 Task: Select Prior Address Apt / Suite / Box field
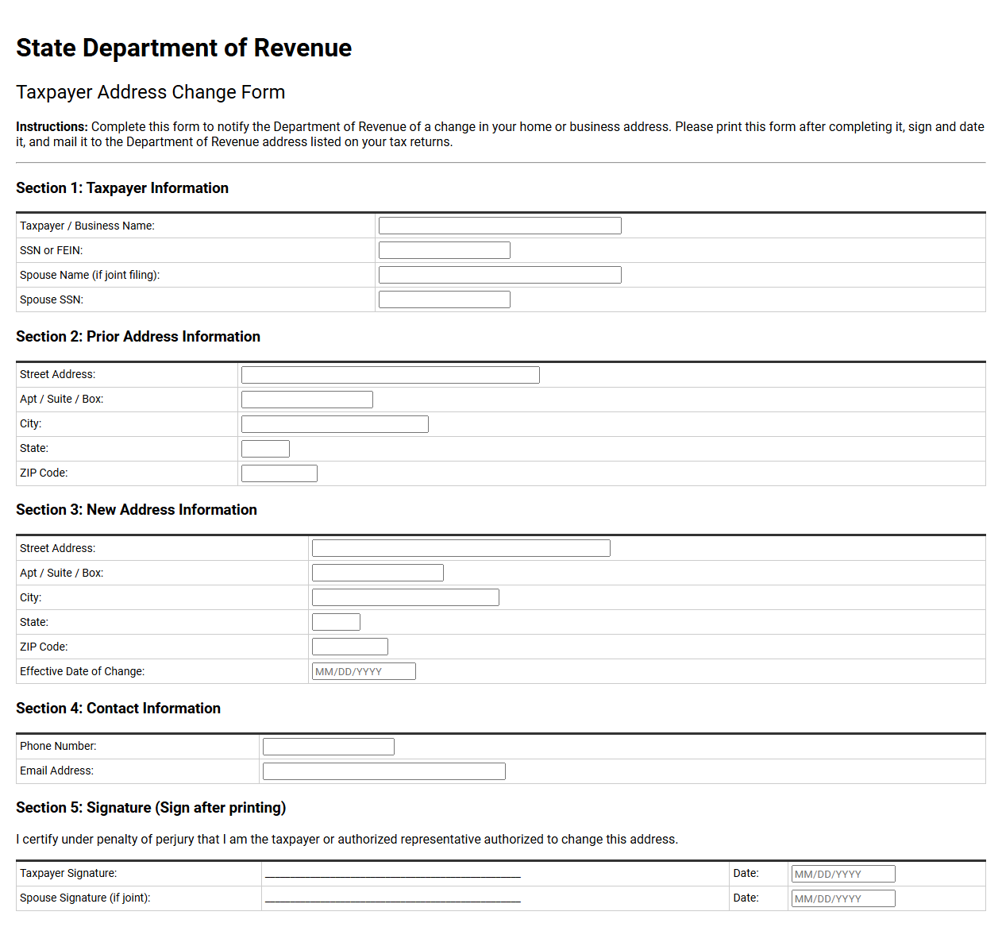tap(307, 400)
